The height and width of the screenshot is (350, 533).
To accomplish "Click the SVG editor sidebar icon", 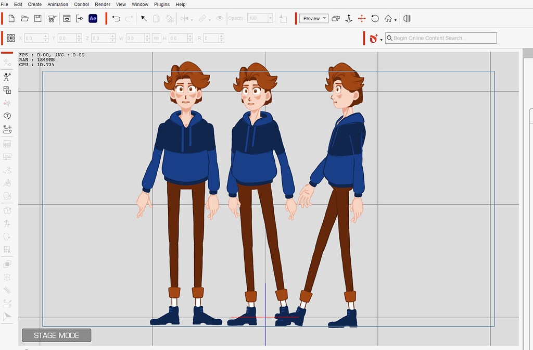I will click(x=7, y=157).
